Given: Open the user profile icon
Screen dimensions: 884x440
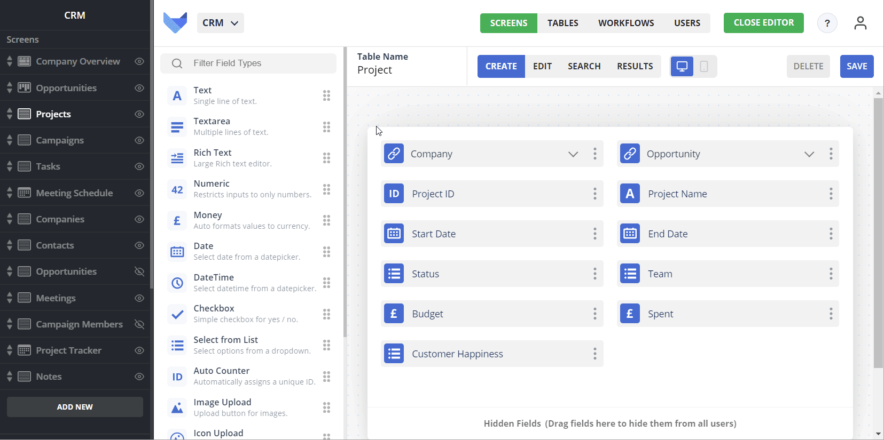Looking at the screenshot, I should click(x=860, y=23).
